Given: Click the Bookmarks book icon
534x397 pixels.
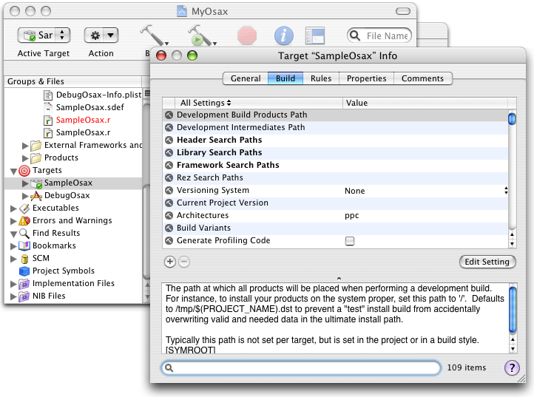Looking at the screenshot, I should [24, 246].
